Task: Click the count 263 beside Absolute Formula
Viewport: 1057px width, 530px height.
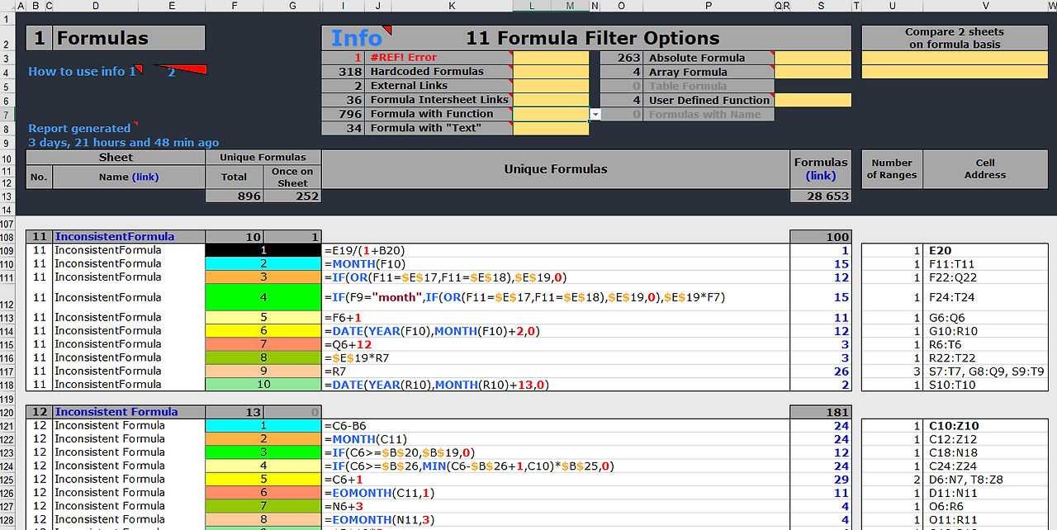Action: pyautogui.click(x=621, y=58)
